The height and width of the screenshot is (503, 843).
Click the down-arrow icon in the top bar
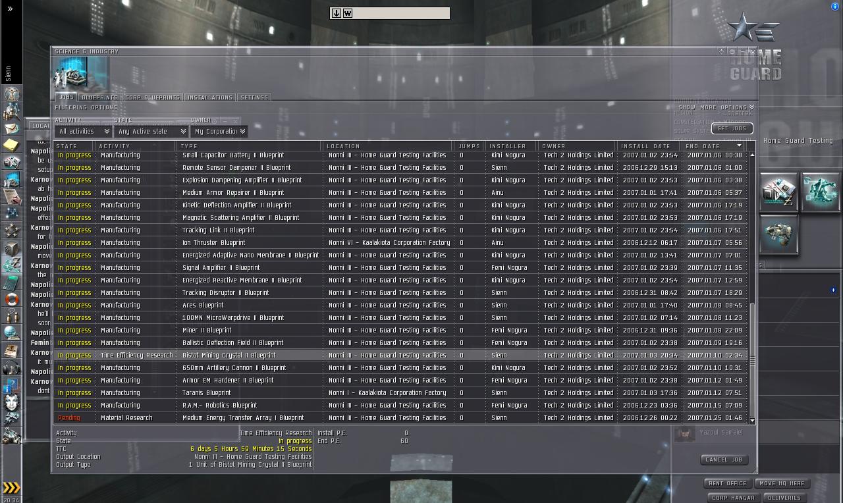coord(336,13)
